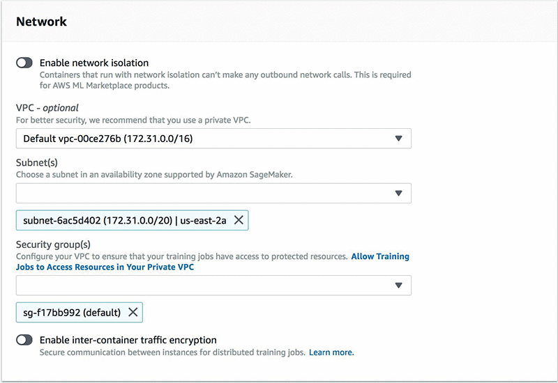The height and width of the screenshot is (383, 558).
Task: Select the subnet-6ac5d402 us-east-2a chip text
Action: click(x=123, y=220)
